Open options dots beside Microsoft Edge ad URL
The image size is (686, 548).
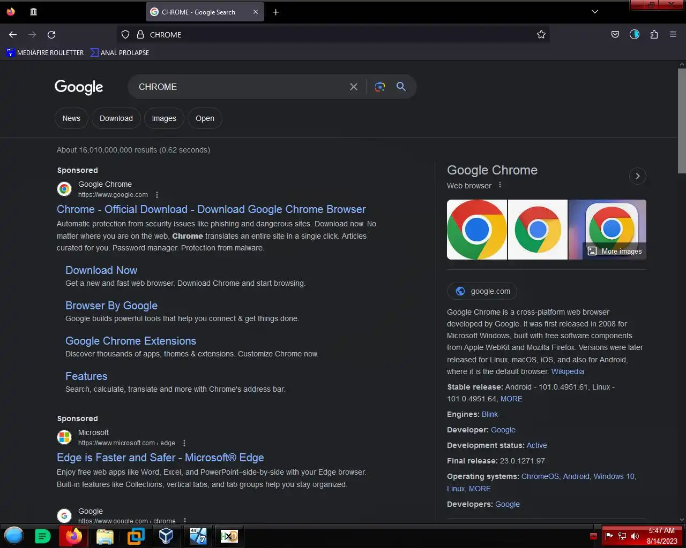pyautogui.click(x=184, y=443)
